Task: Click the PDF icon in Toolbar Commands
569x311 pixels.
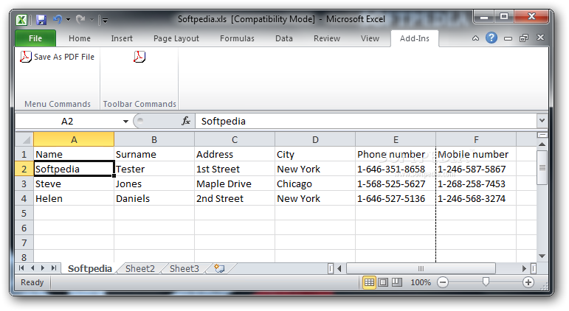Action: [139, 57]
